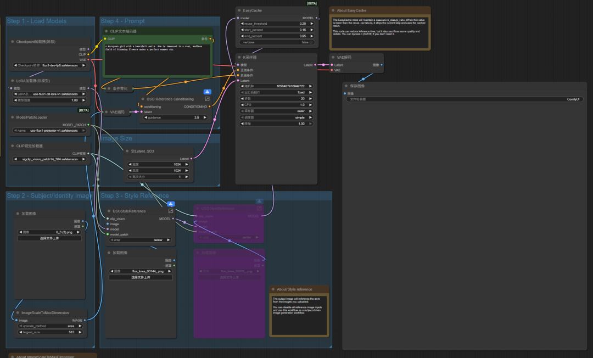The height and width of the screenshot is (358, 593).
Task: Collapse the K sampler node via title dot
Action: pos(239,57)
